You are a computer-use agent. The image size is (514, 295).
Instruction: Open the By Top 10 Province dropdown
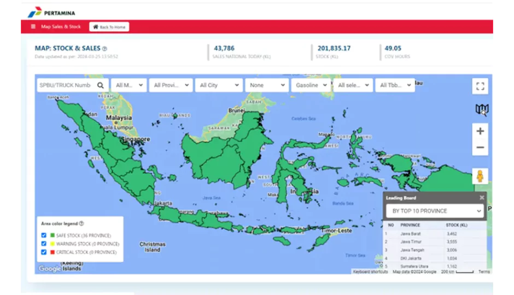pos(436,211)
